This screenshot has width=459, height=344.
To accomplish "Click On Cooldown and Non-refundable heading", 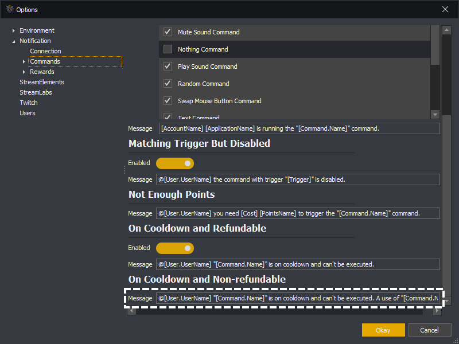I will pos(207,279).
